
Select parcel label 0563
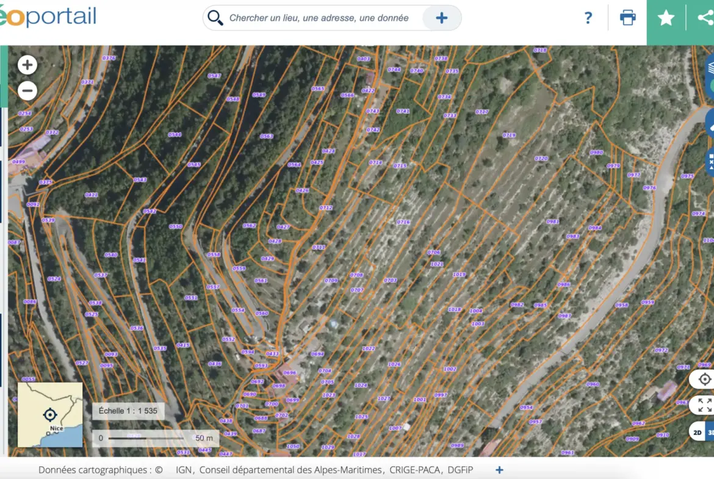point(267,135)
